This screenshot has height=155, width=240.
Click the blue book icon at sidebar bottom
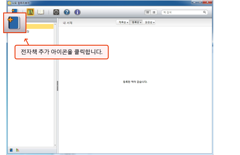pyautogui.click(x=11, y=150)
